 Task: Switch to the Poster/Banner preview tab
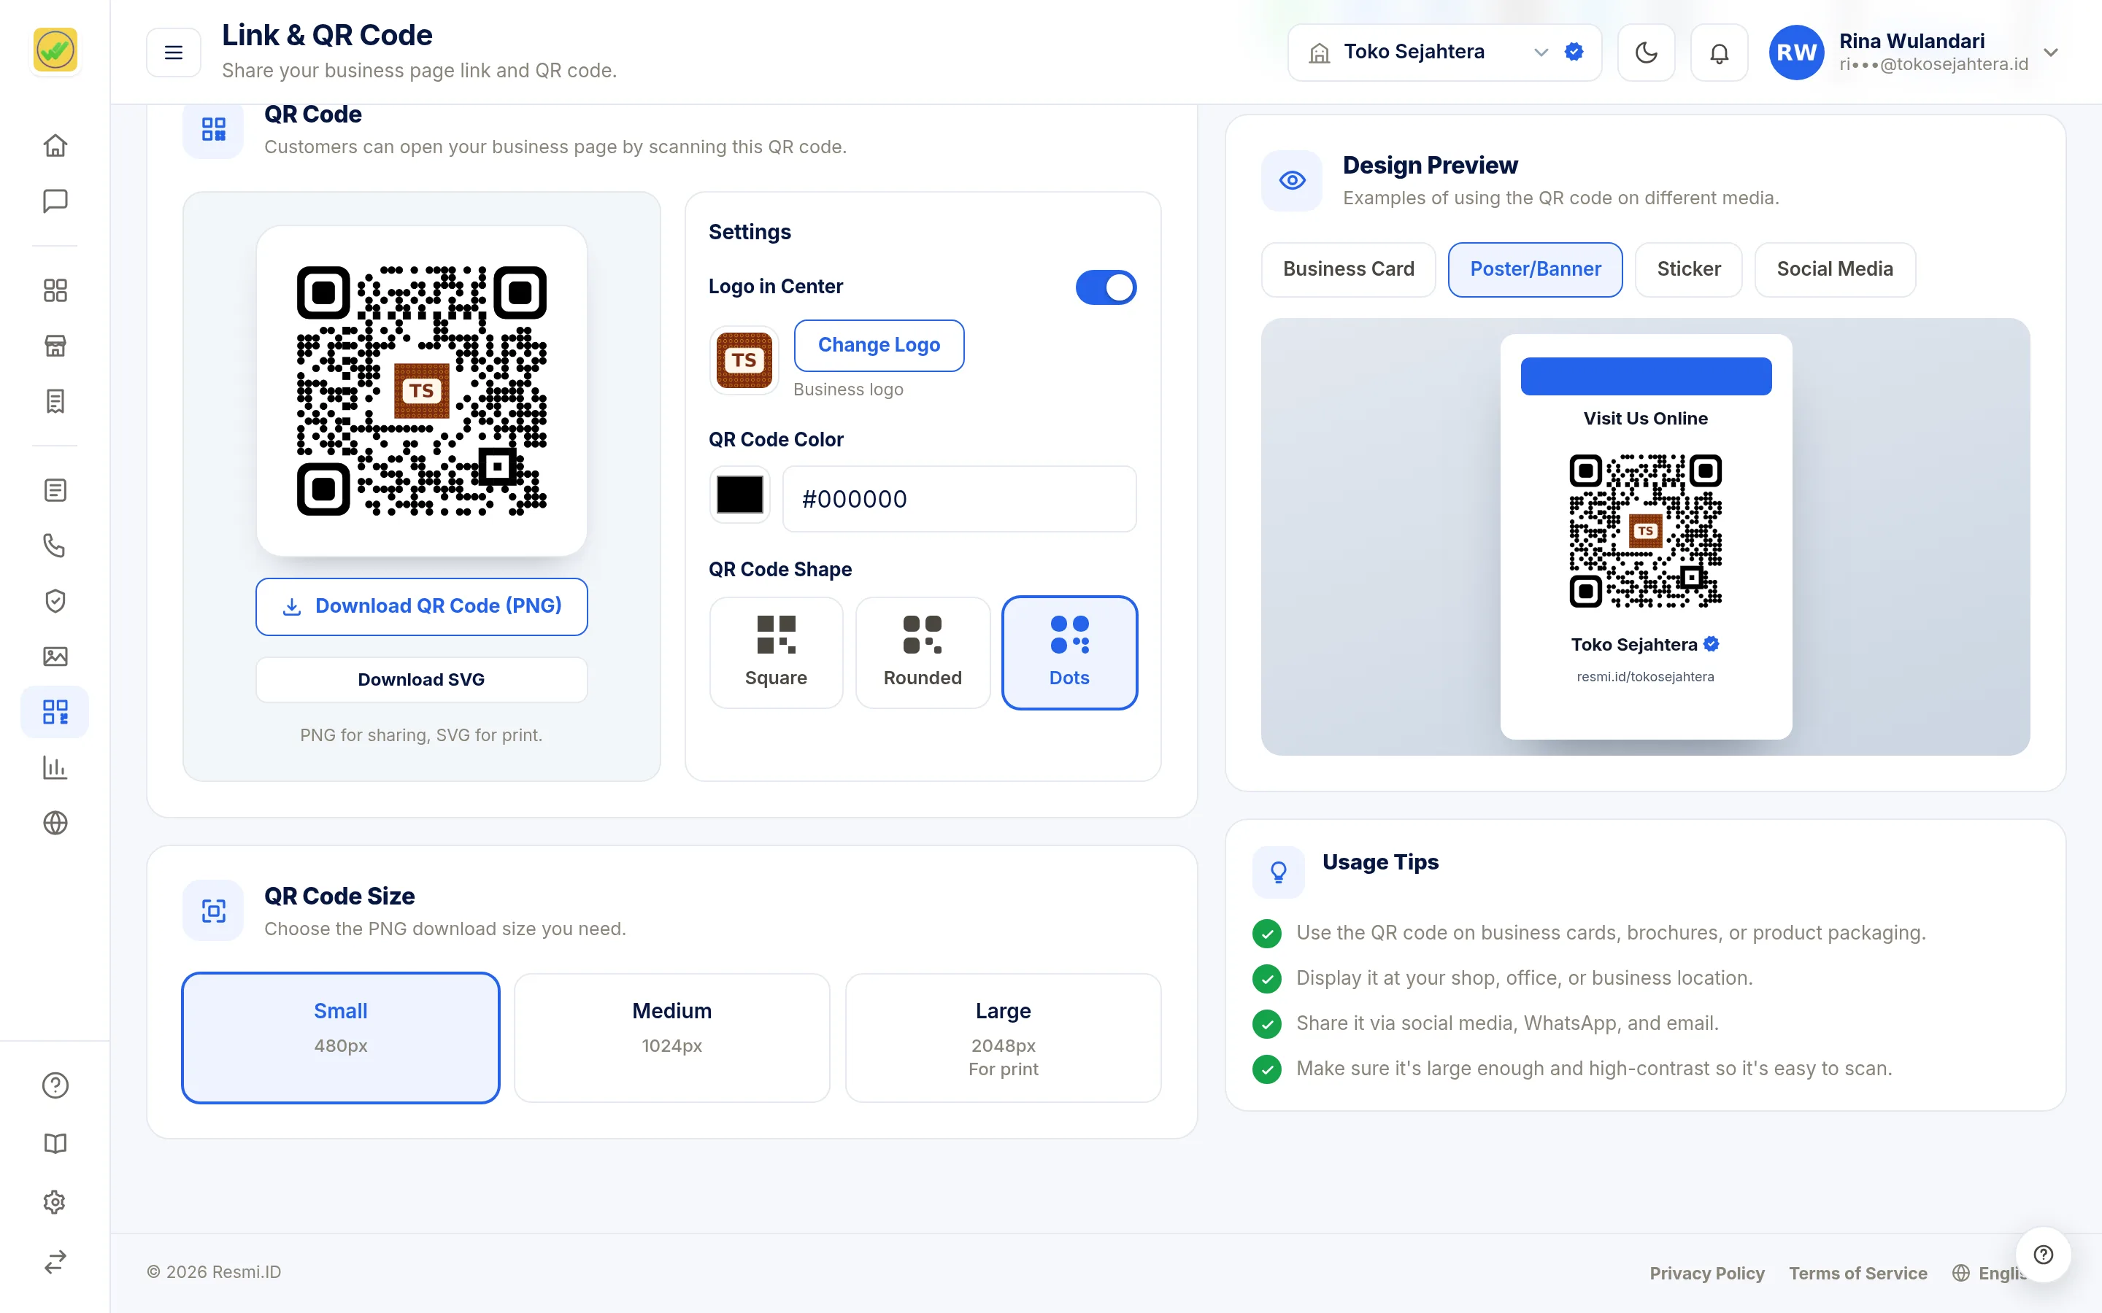[x=1535, y=269]
